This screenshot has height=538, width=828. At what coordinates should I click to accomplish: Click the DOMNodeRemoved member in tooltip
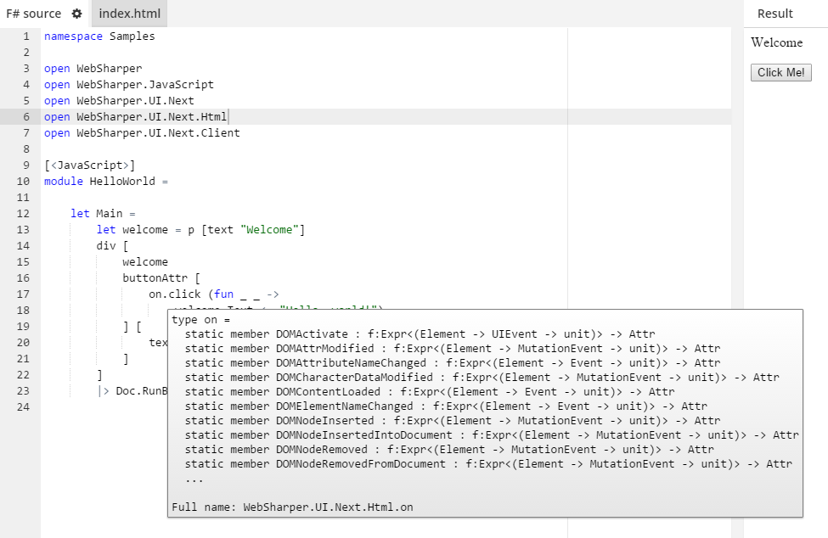click(449, 450)
